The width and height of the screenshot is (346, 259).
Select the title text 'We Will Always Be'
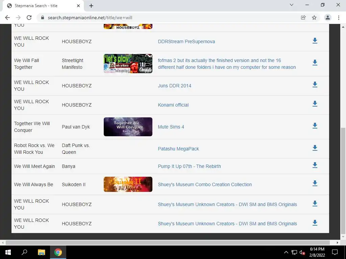[x=33, y=184]
